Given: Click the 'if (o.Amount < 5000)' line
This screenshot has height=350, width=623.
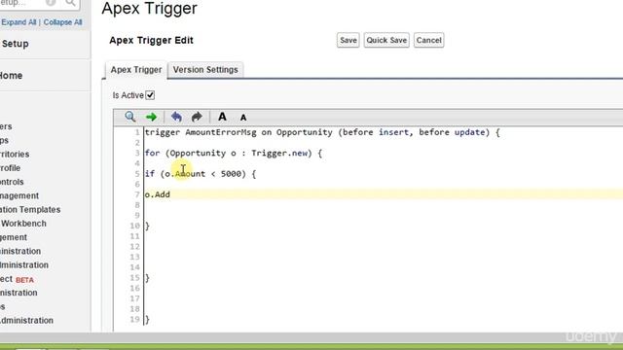Looking at the screenshot, I should tap(201, 174).
